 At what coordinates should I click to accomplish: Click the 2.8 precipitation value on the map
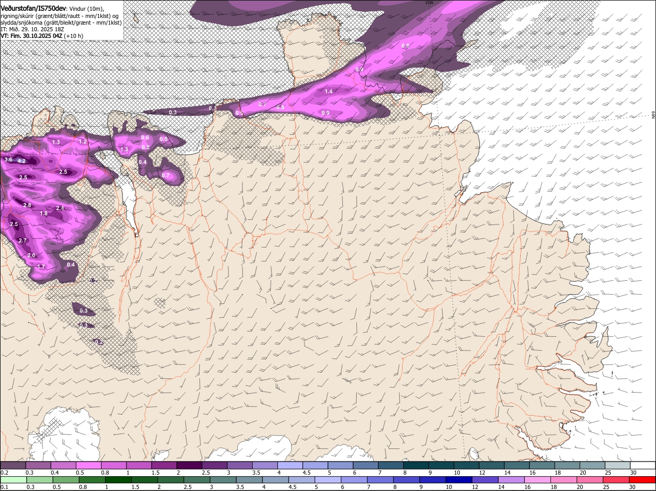(x=27, y=205)
